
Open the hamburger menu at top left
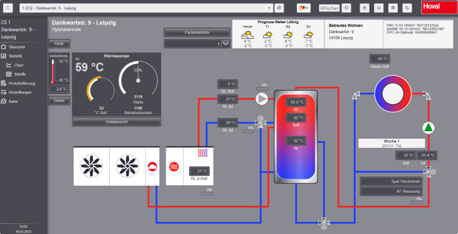[x=8, y=8]
